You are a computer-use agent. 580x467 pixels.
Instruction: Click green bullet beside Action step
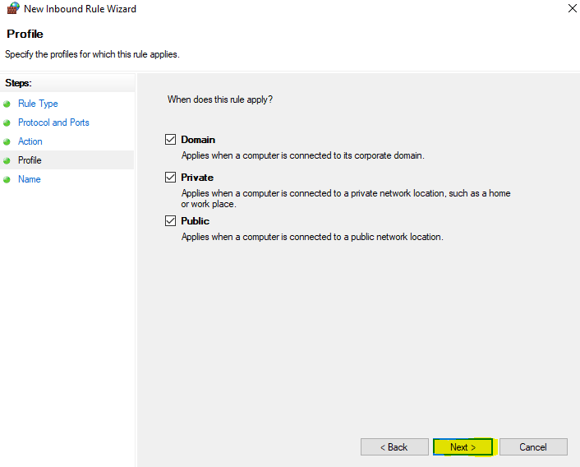7,142
